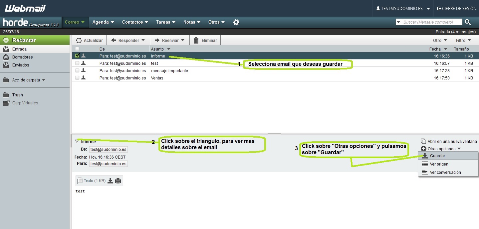Click the download icon next to Texto attachment
This screenshot has width=479, height=229.
coord(110,180)
